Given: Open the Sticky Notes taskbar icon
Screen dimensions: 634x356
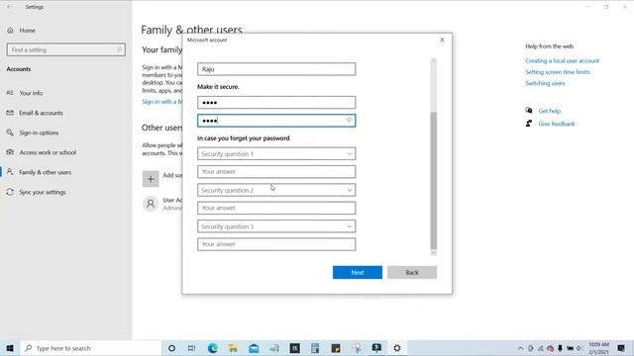Looking at the screenshot, I should coord(336,348).
